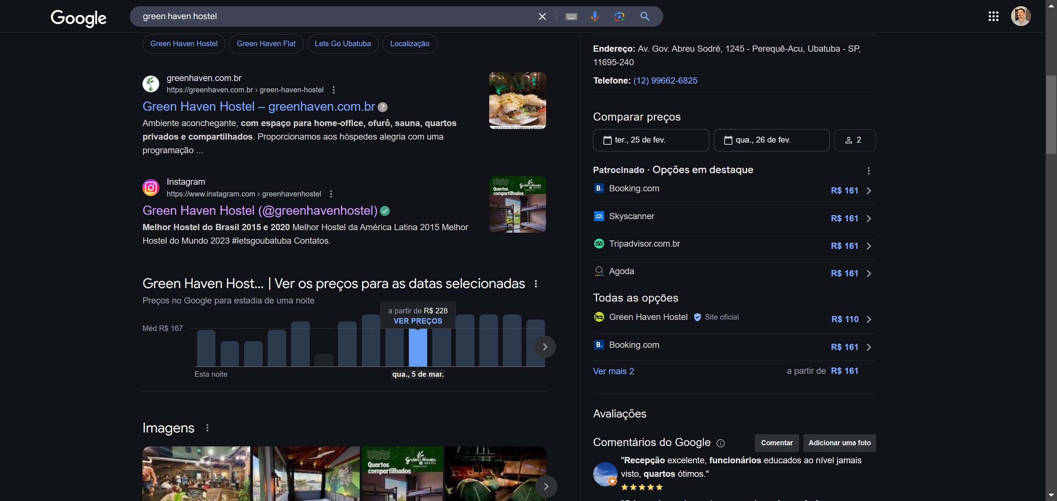This screenshot has height=501, width=1057.
Task: Advance price chart with next arrow
Action: click(545, 347)
